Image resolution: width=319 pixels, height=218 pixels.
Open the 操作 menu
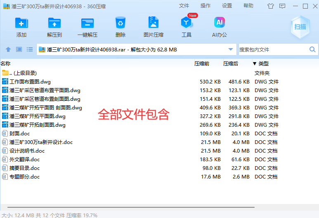[206, 6]
